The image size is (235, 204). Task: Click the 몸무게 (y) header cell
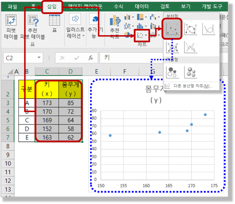[x=70, y=89]
